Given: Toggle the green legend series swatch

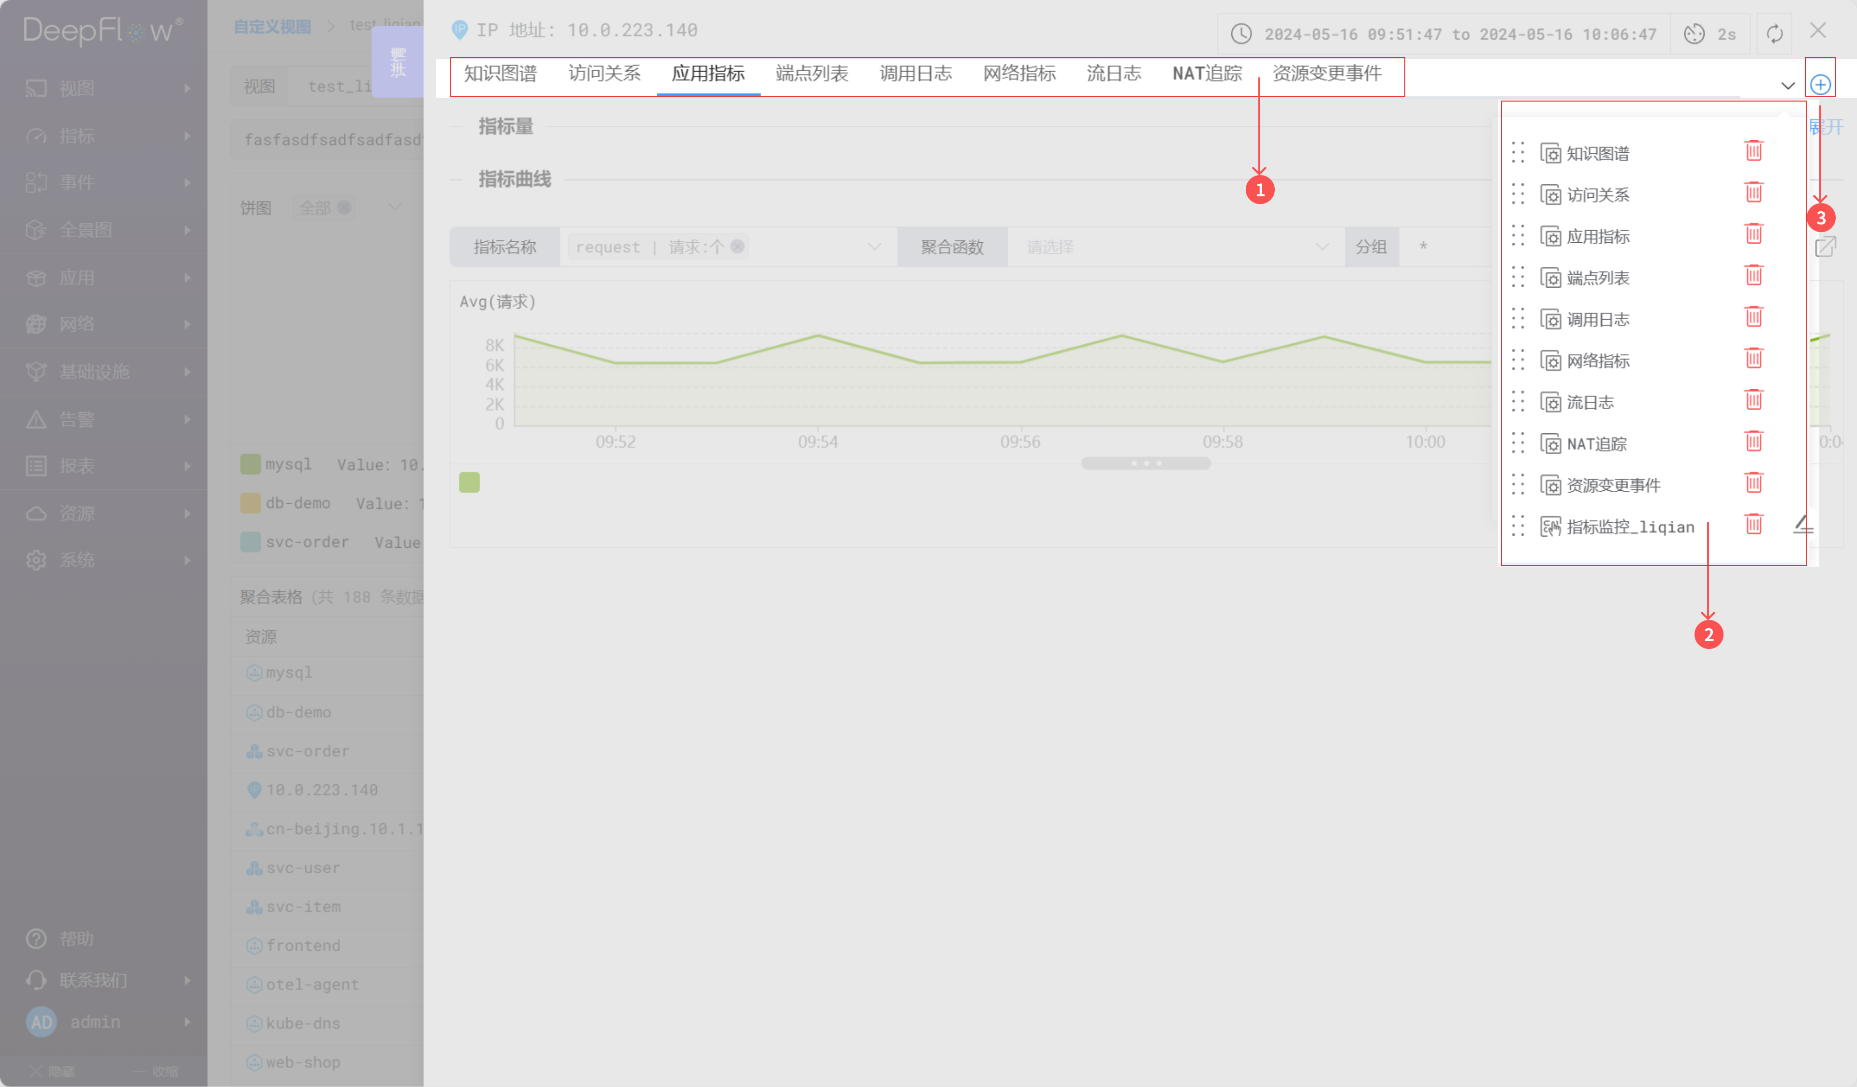Looking at the screenshot, I should [470, 483].
